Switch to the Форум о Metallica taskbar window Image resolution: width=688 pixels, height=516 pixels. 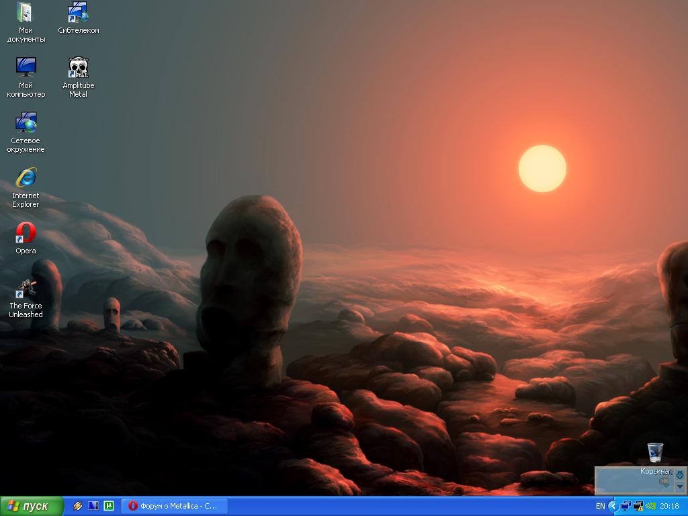point(173,506)
